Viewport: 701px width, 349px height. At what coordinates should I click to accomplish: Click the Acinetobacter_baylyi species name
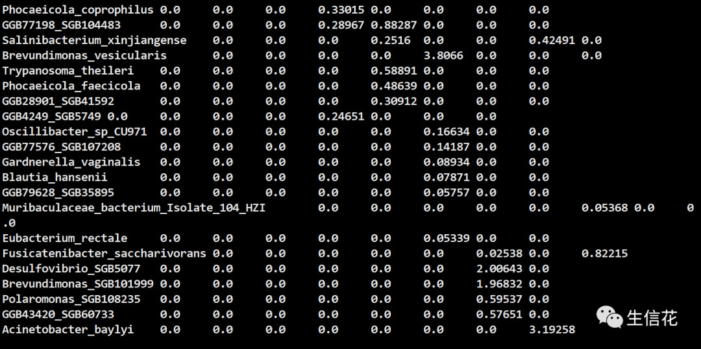(68, 330)
